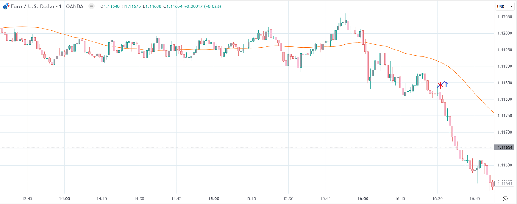Click the high value H1.11675
This screenshot has width=517, height=204.
click(131, 6)
